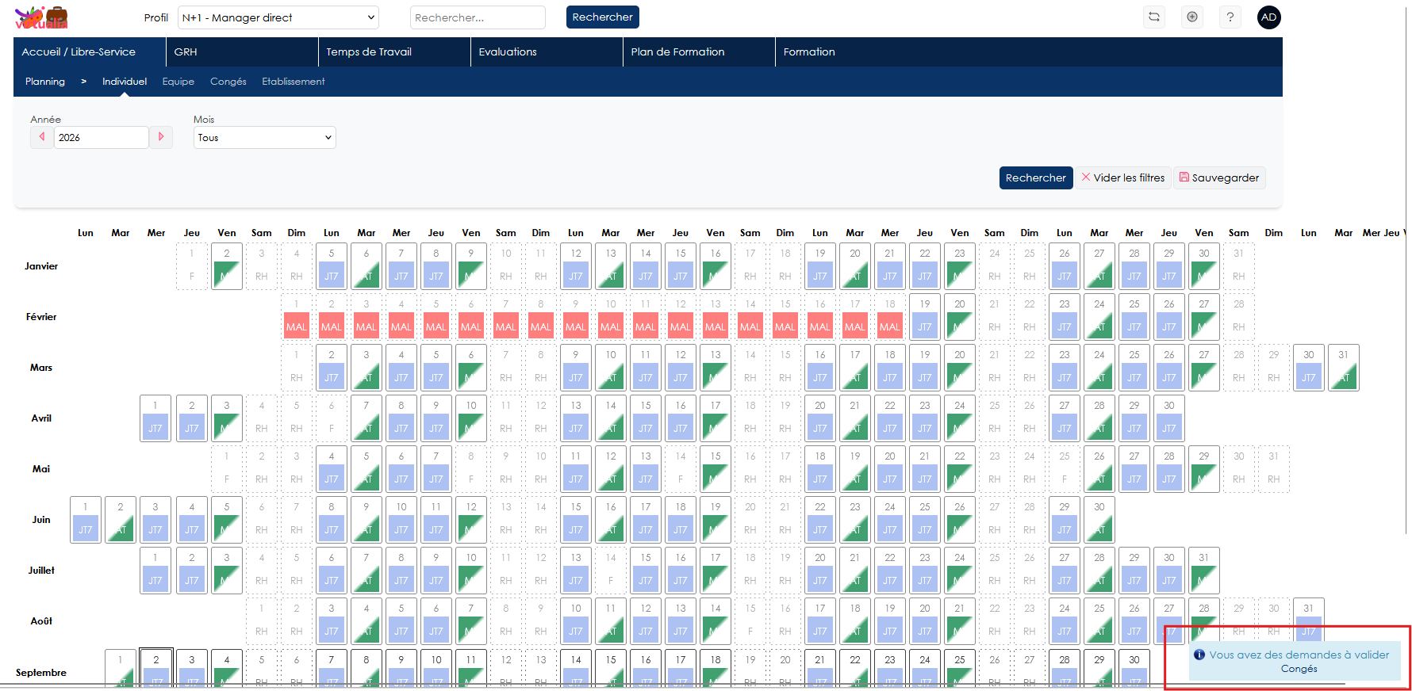This screenshot has width=1412, height=691.
Task: Click the August 31 cell
Action: 1309,621
